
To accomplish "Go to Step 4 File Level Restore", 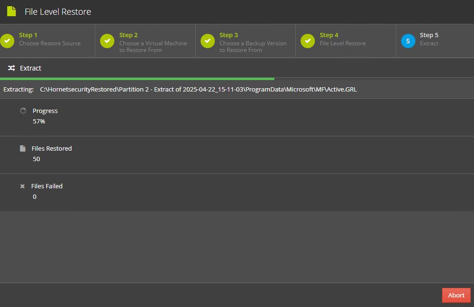I will pos(346,41).
